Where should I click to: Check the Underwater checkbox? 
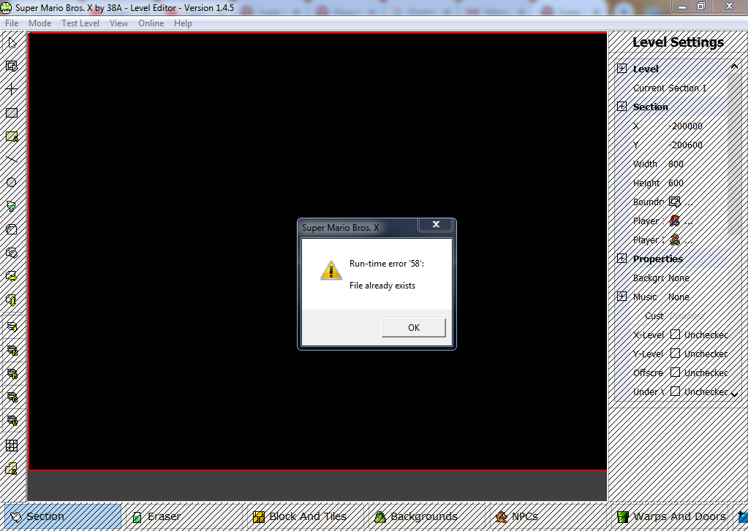pos(675,391)
